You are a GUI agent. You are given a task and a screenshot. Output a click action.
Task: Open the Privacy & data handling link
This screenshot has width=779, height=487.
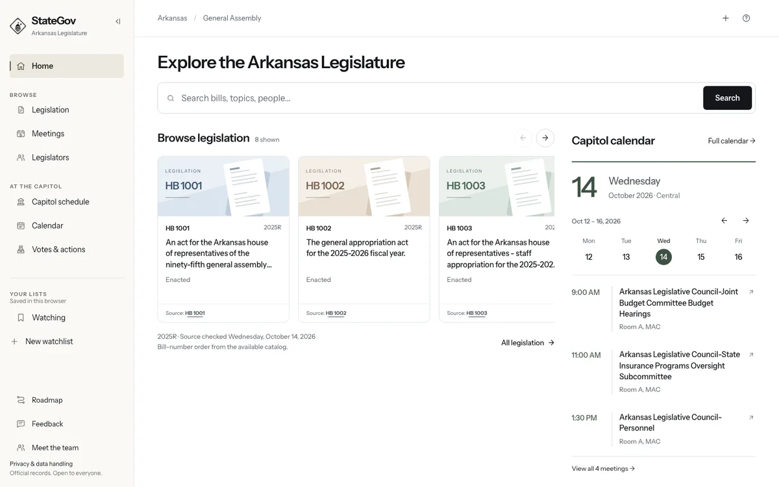[41, 464]
